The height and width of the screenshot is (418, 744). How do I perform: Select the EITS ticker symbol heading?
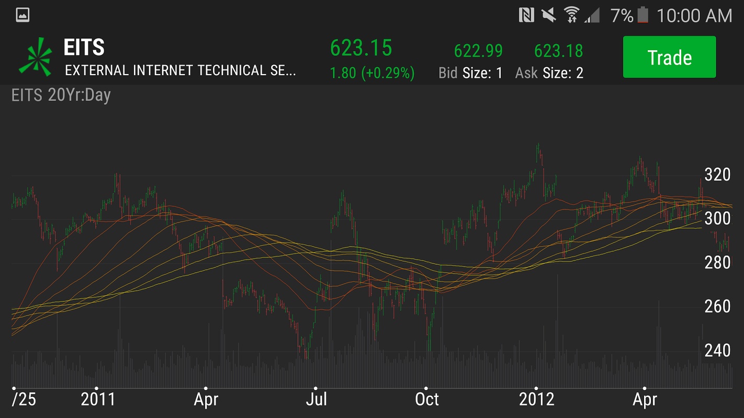click(84, 48)
